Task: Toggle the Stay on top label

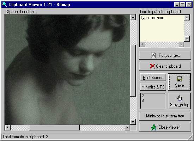Action: pos(180,105)
